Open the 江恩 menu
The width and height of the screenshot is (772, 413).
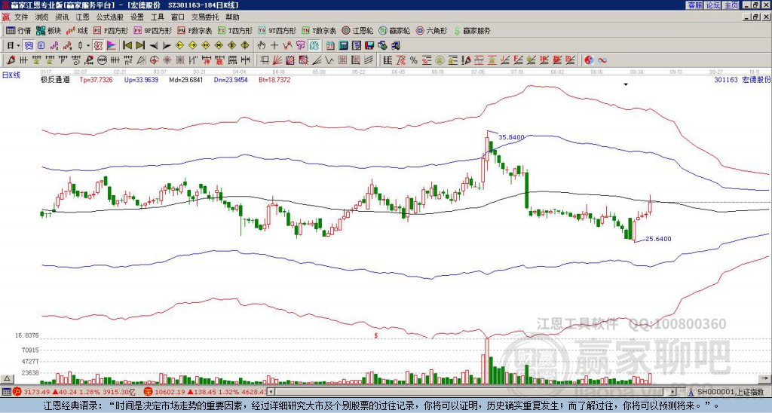coord(83,17)
